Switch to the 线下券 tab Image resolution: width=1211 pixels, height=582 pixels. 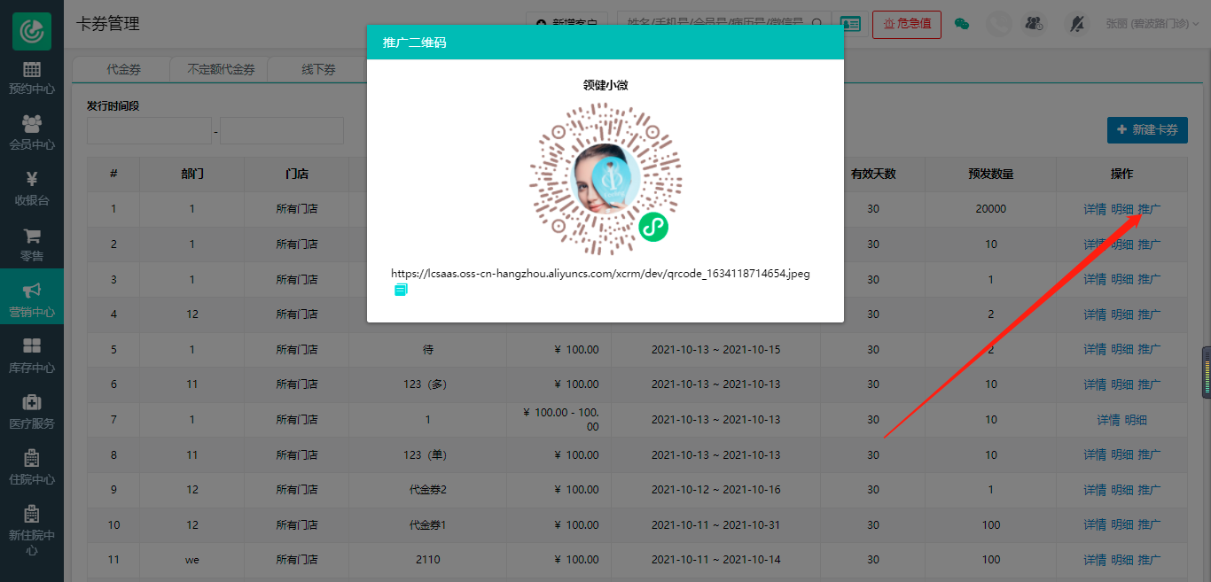pyautogui.click(x=318, y=69)
